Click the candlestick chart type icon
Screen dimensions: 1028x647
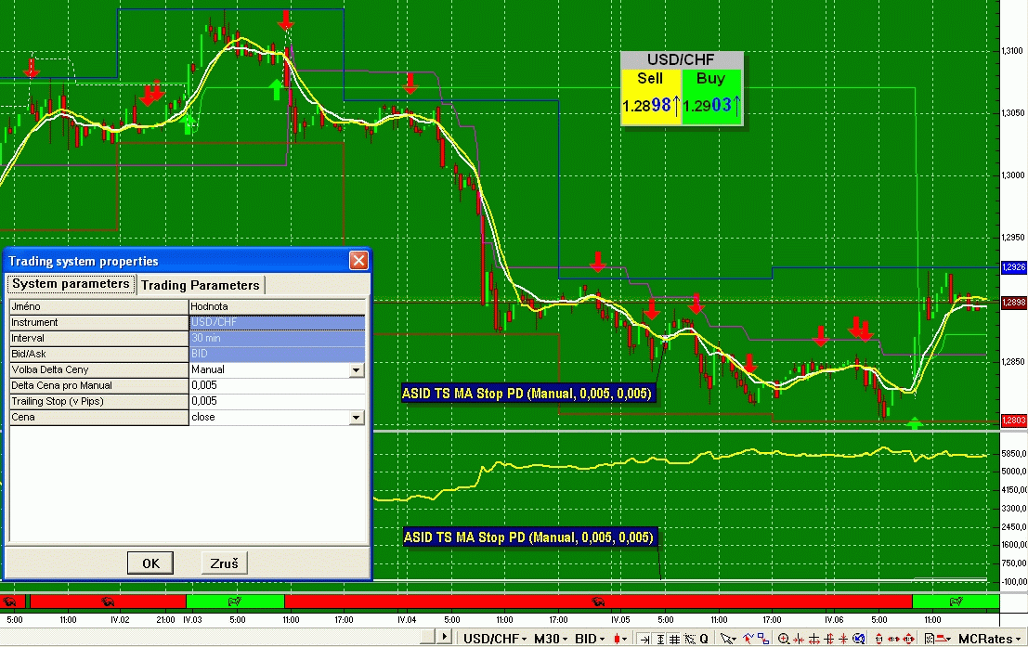tap(619, 639)
